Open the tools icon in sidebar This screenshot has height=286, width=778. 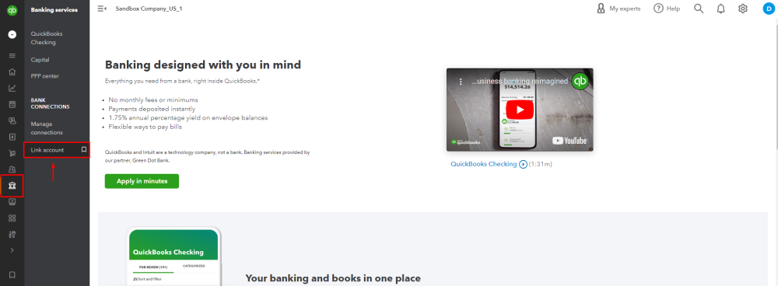(x=12, y=235)
